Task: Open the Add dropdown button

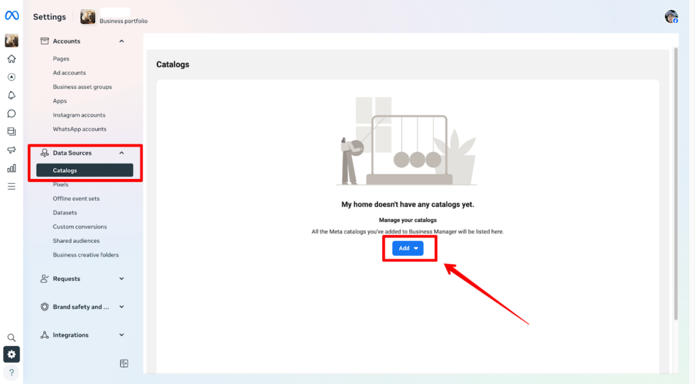Action: click(408, 248)
